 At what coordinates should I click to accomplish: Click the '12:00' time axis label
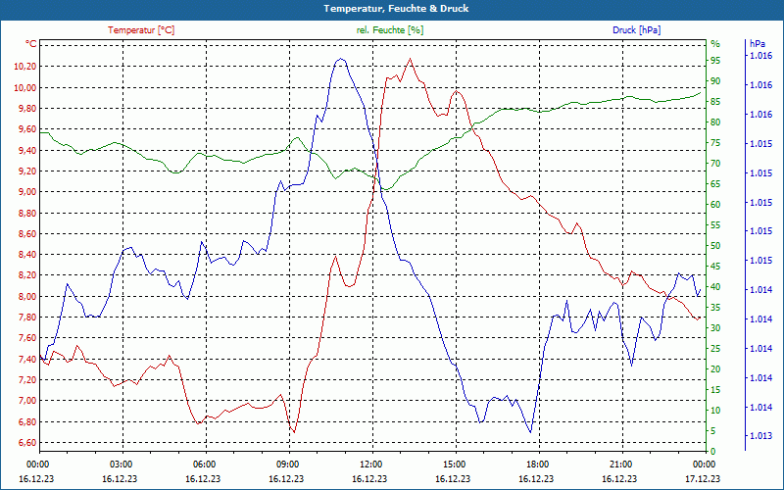click(x=370, y=464)
